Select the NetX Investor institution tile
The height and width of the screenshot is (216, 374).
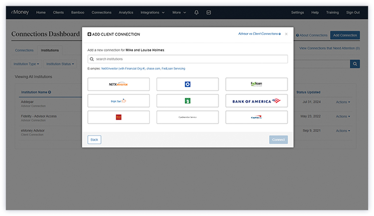(x=118, y=84)
